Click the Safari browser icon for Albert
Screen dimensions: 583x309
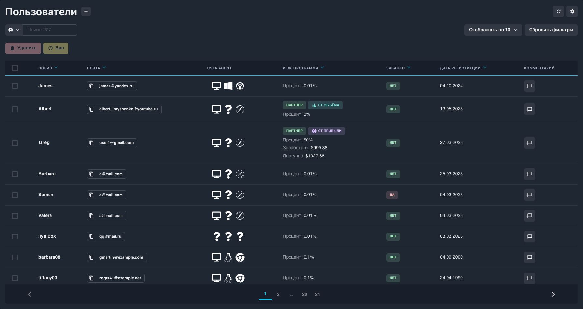[x=240, y=109]
